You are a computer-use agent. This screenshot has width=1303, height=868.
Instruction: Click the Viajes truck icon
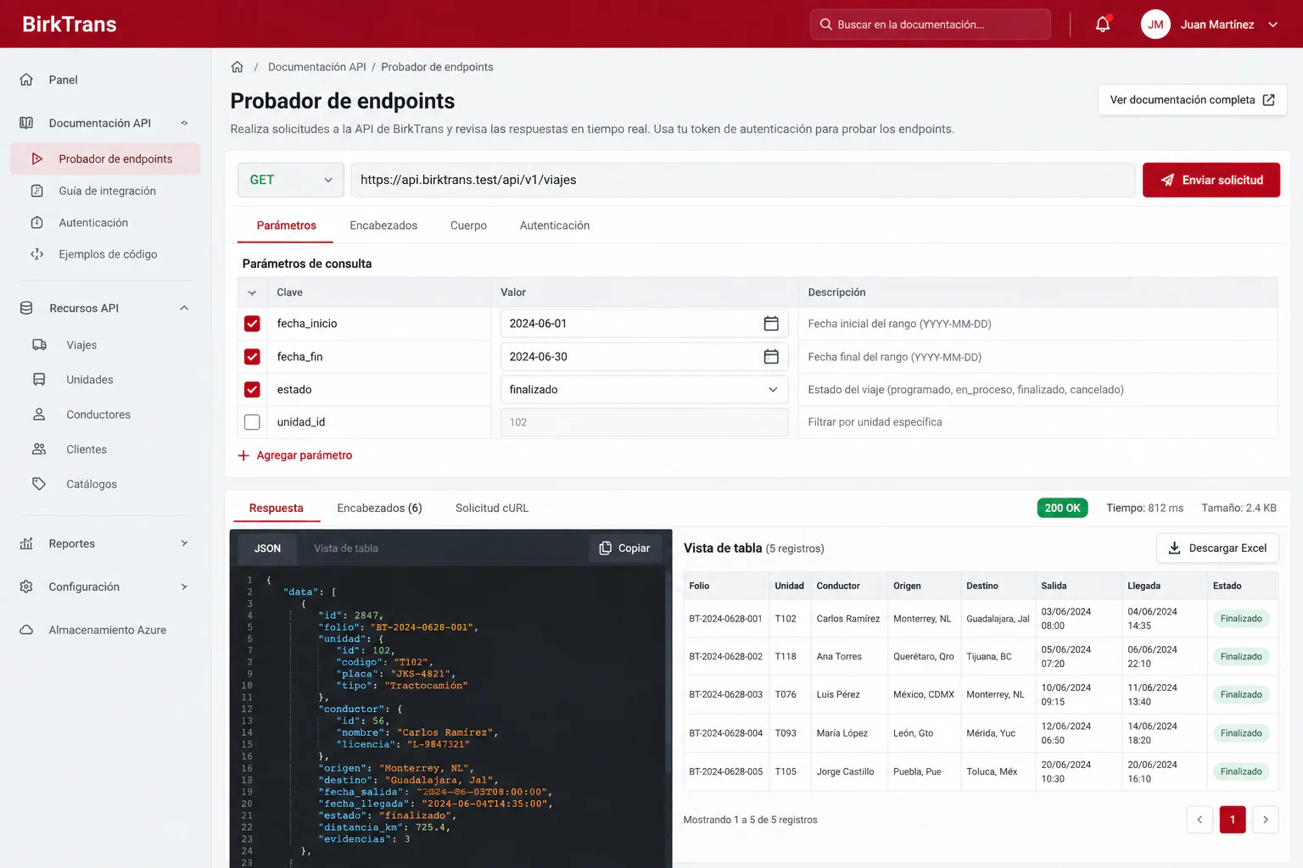(39, 345)
